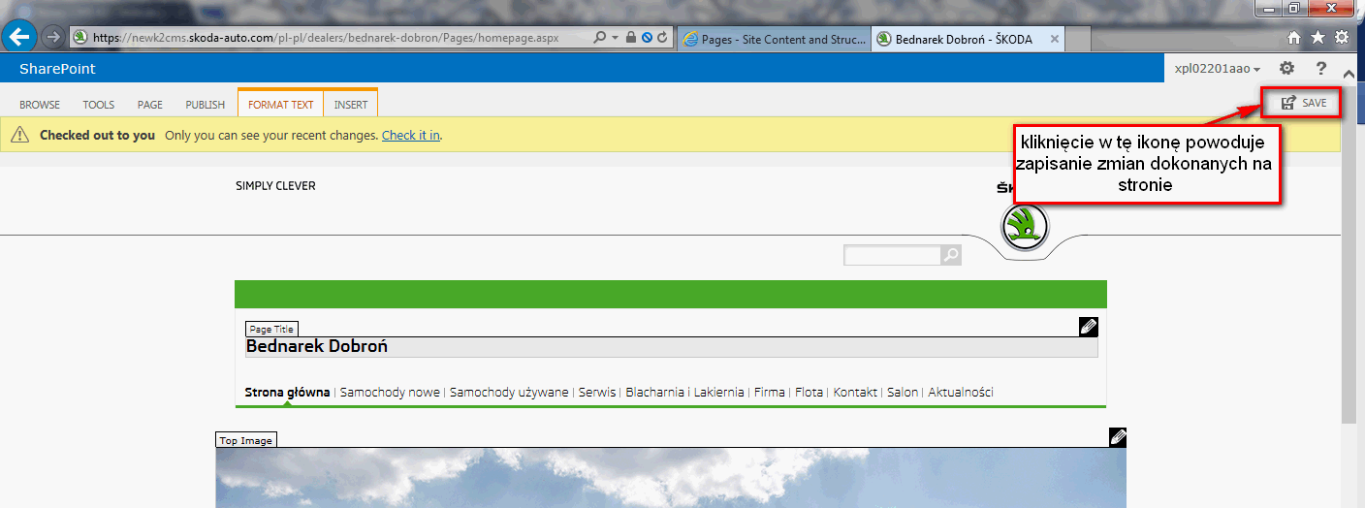Image resolution: width=1365 pixels, height=508 pixels.
Task: Close the Bednarek Dobroń browser tab
Action: coord(1053,39)
